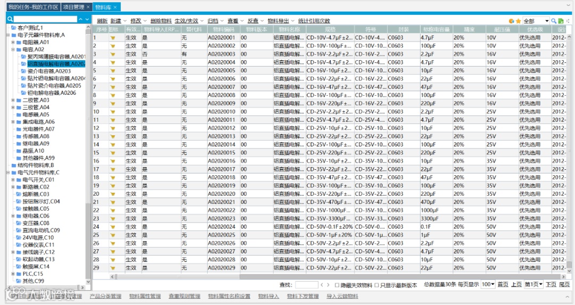Click the 刷新 button
The width and height of the screenshot is (575, 305).
(x=102, y=21)
